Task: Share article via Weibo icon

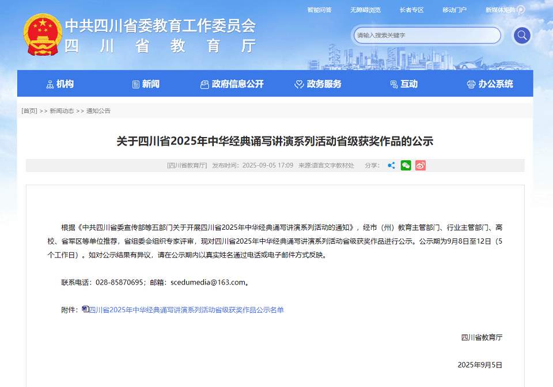Action: point(421,166)
